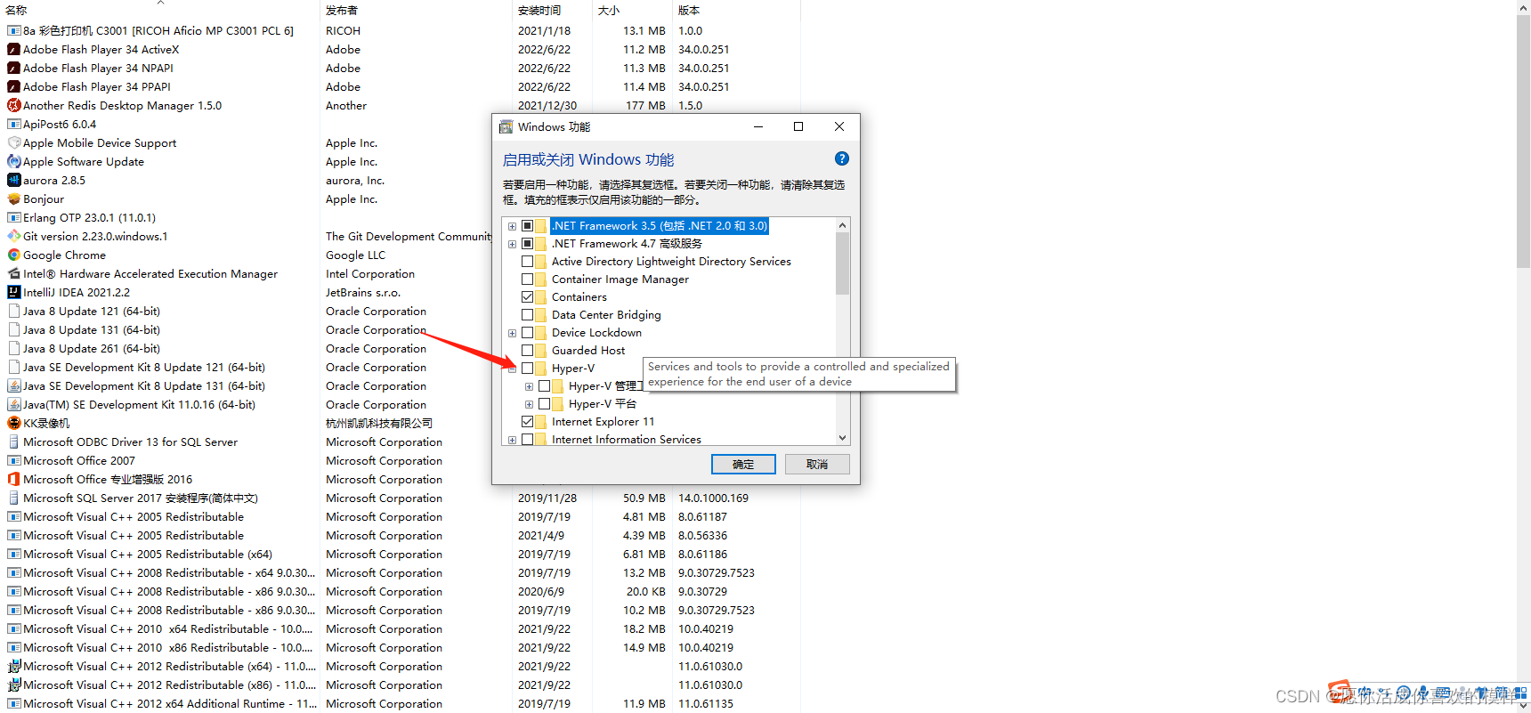Image resolution: width=1531 pixels, height=713 pixels.
Task: Maximize the Windows 功能 dialog
Action: point(798,126)
